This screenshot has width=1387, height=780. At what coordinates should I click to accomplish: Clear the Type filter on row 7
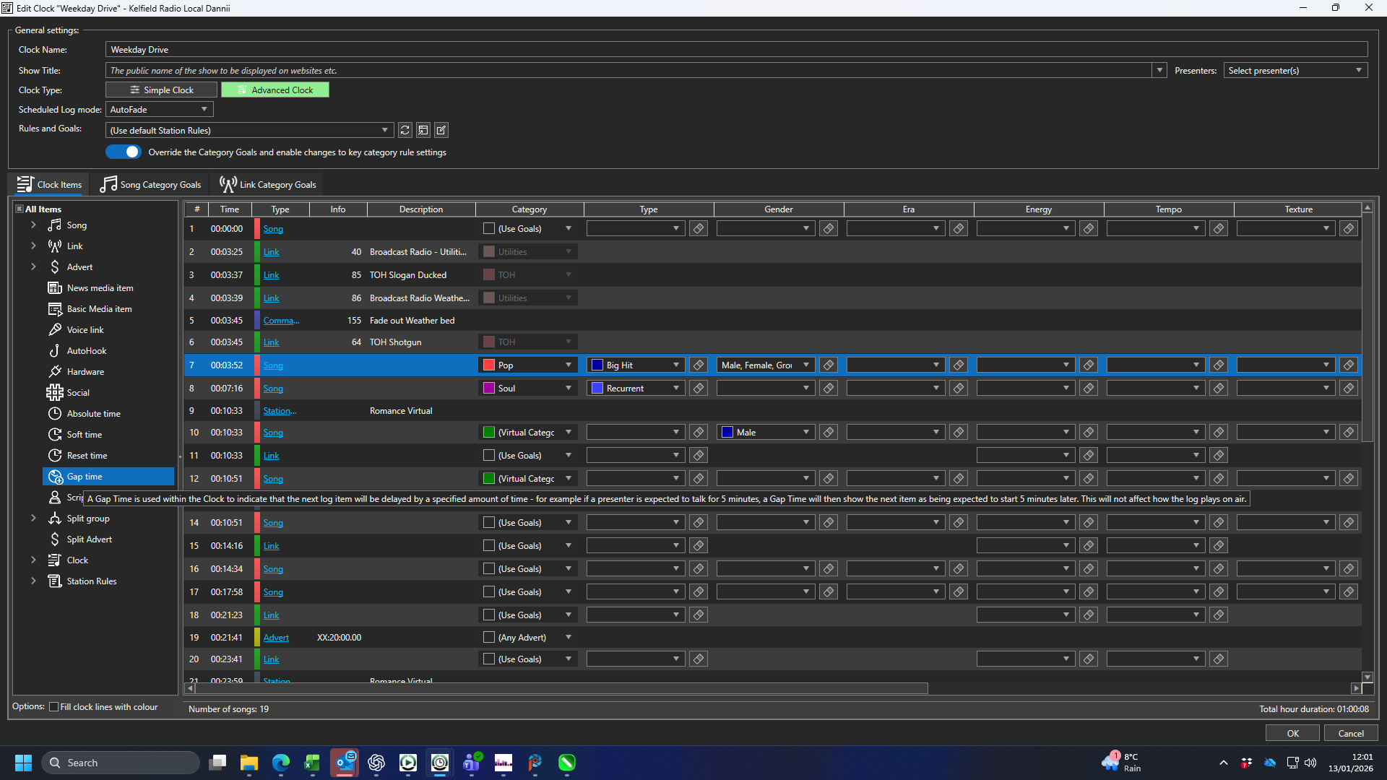click(x=698, y=365)
